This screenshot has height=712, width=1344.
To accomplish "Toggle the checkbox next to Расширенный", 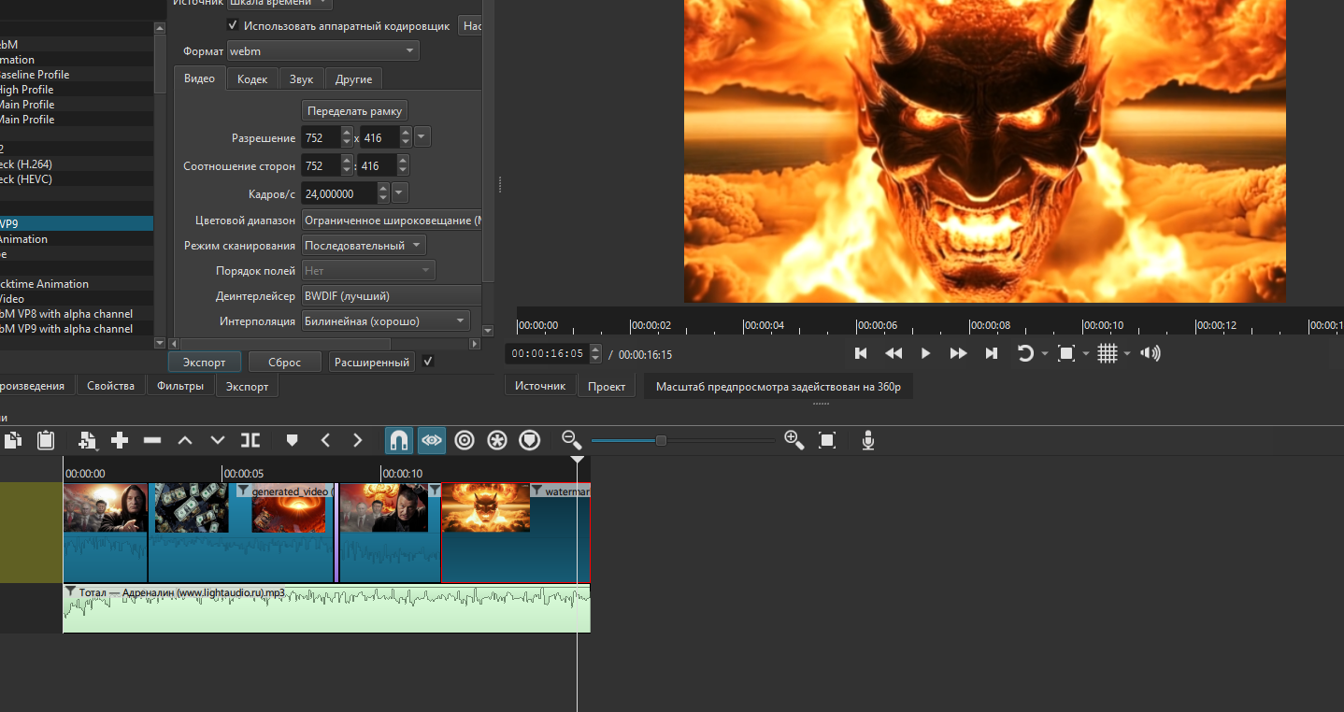I will coord(428,361).
